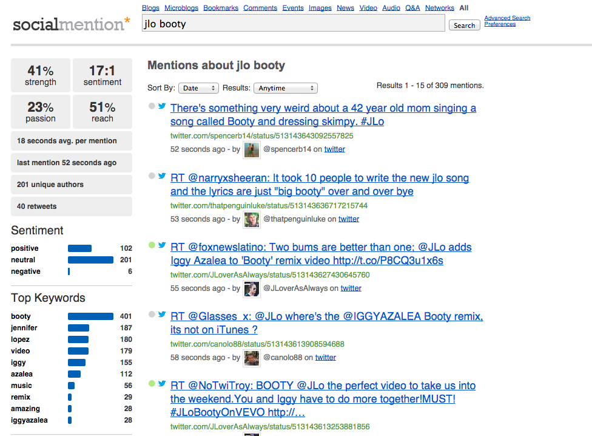
Task: Open @spencerb14 avatar thumbnail
Action: coord(252,149)
